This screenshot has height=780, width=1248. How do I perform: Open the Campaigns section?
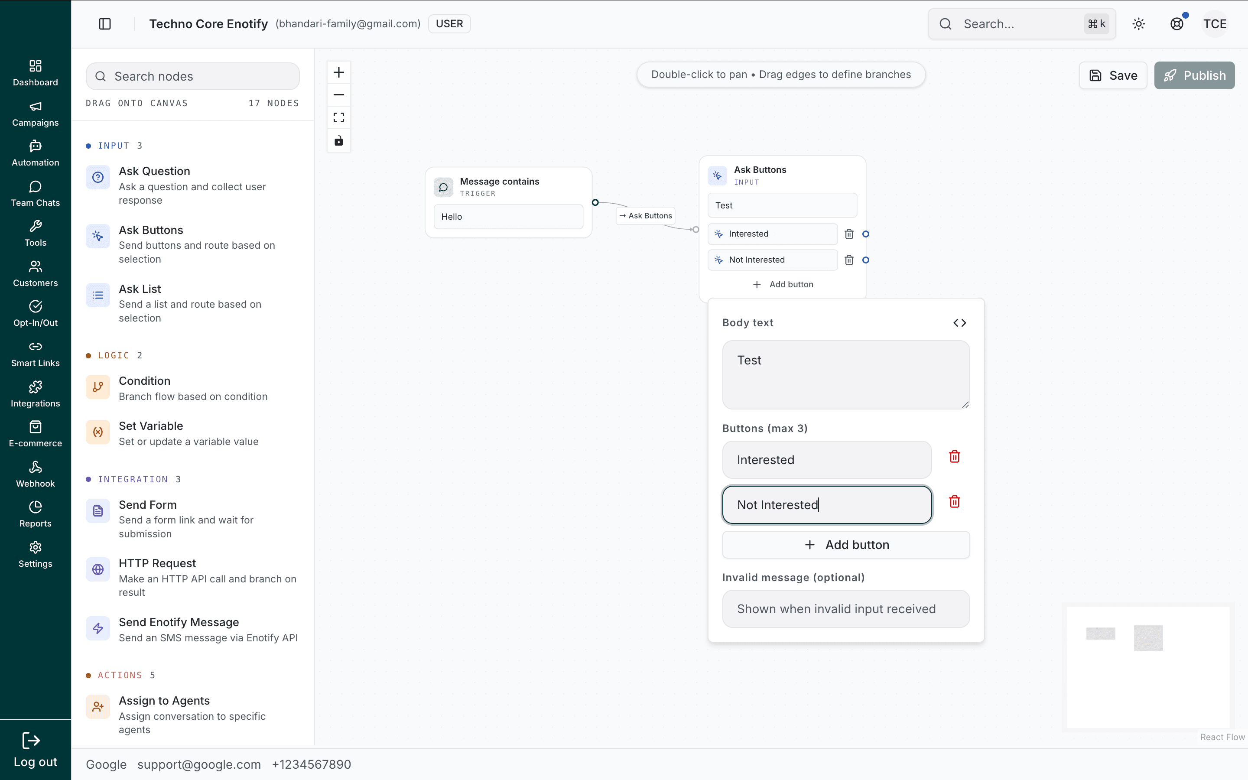(x=35, y=114)
